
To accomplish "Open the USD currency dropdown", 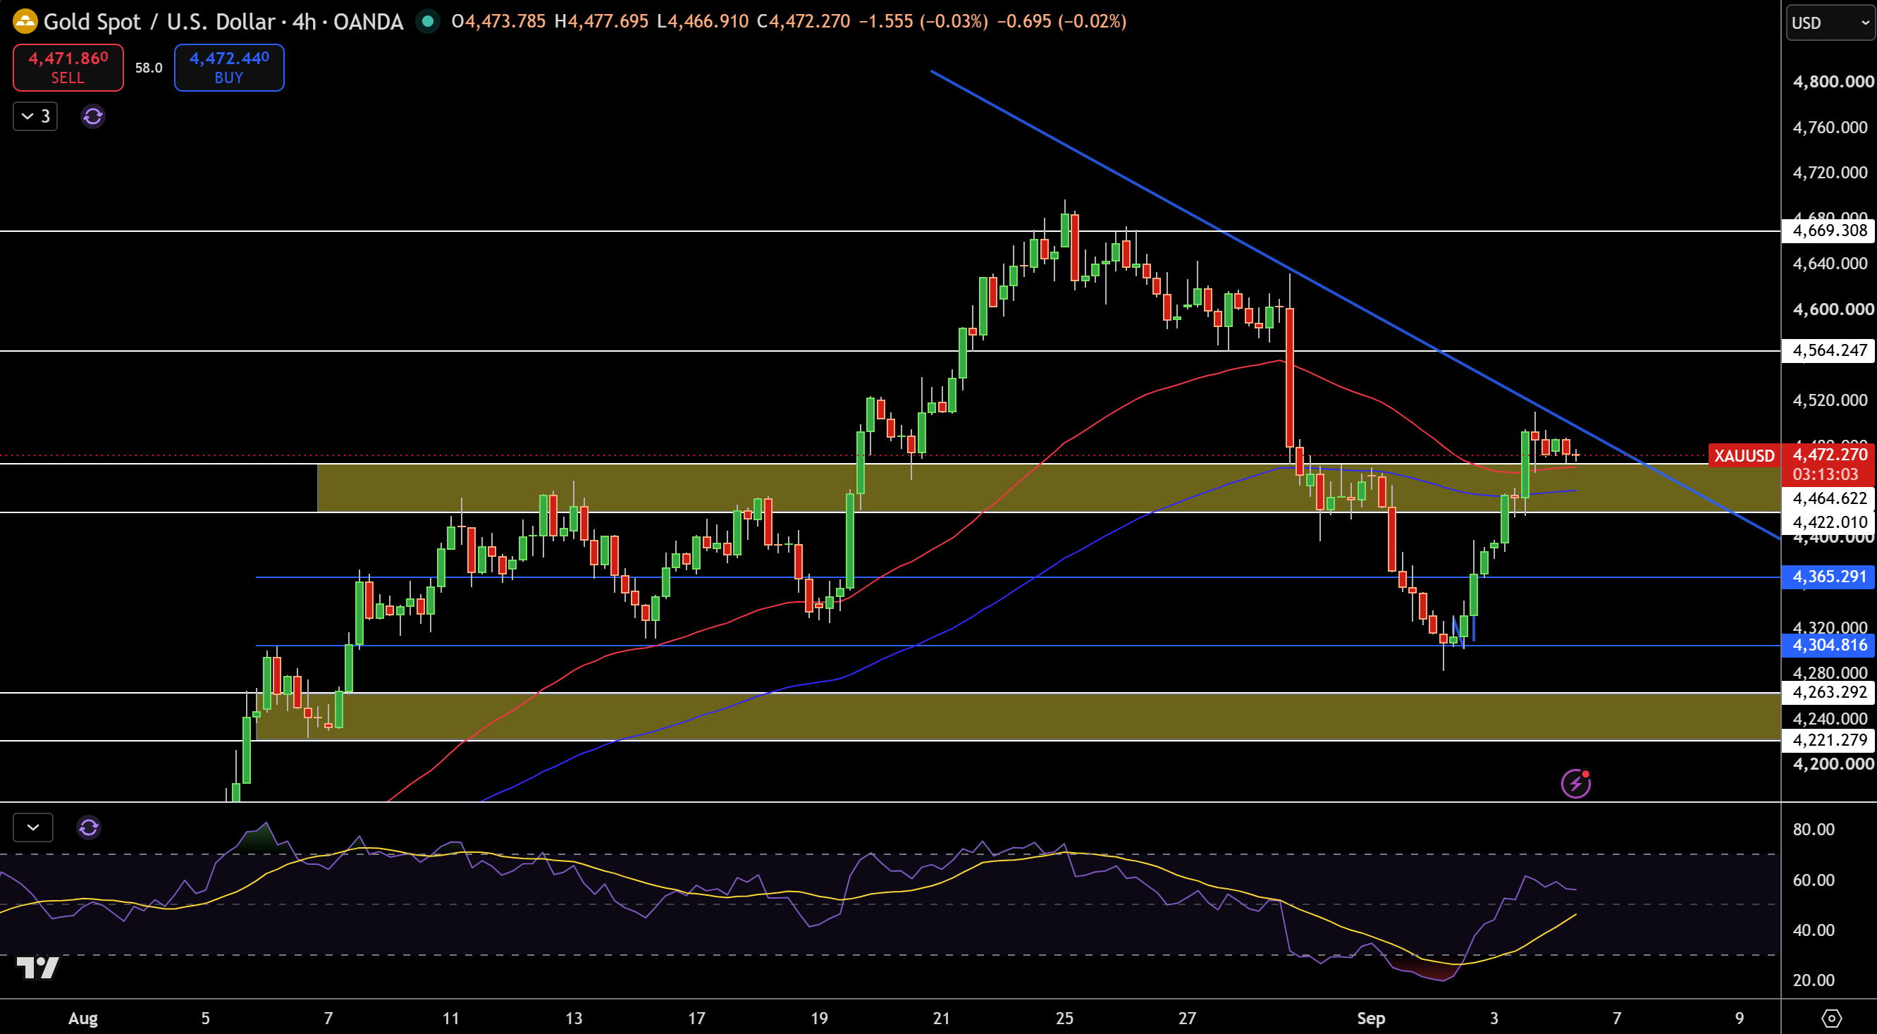I will pyautogui.click(x=1830, y=23).
